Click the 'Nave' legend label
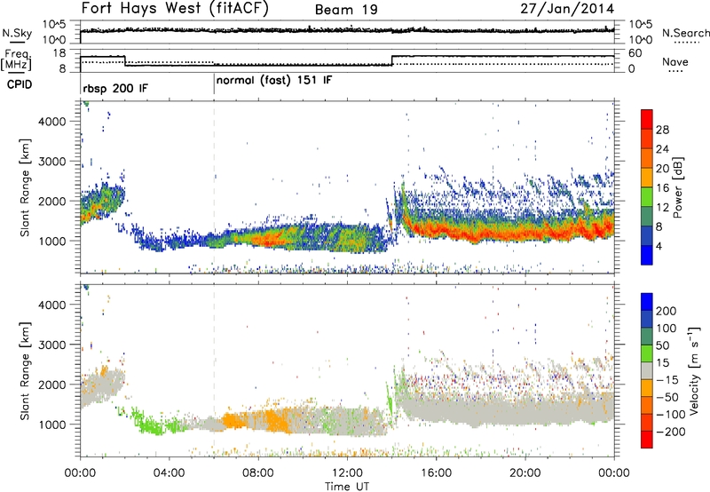 pyautogui.click(x=674, y=61)
